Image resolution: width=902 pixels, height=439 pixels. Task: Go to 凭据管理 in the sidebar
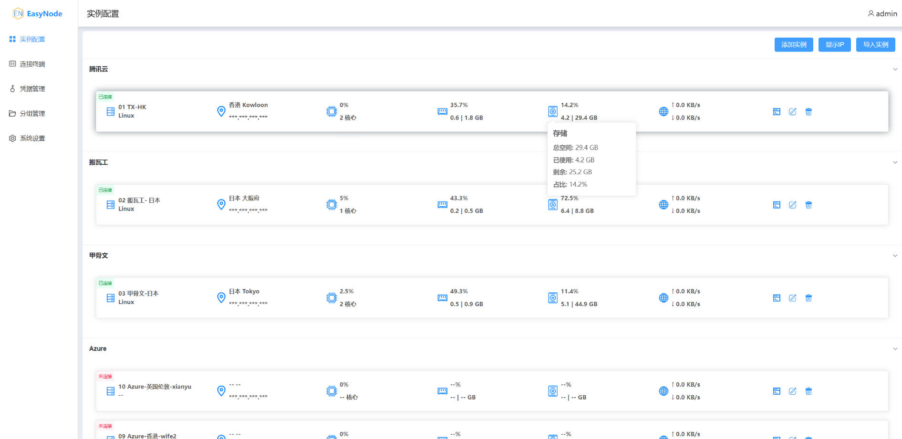tap(32, 89)
